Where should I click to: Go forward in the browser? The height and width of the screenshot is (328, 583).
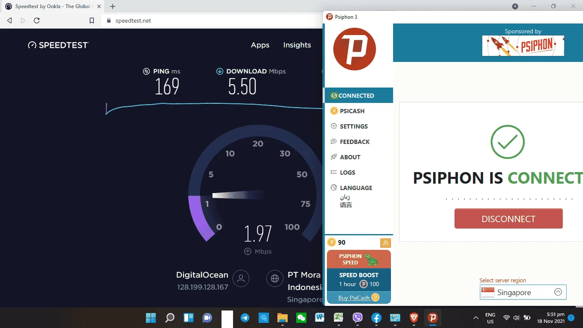click(x=23, y=20)
